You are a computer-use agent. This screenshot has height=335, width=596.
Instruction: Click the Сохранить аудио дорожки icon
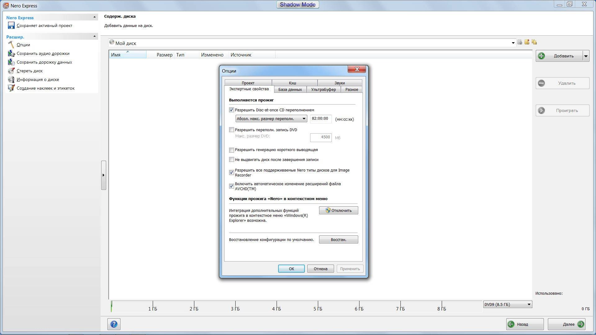coord(11,53)
